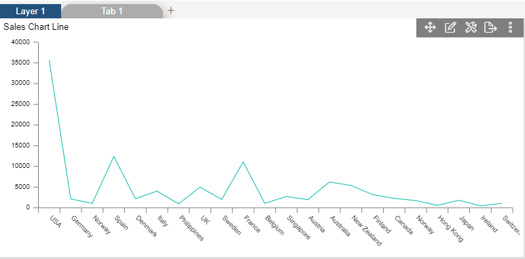Switch to Tab 1
Viewport: 525px width, 259px height.
112,11
